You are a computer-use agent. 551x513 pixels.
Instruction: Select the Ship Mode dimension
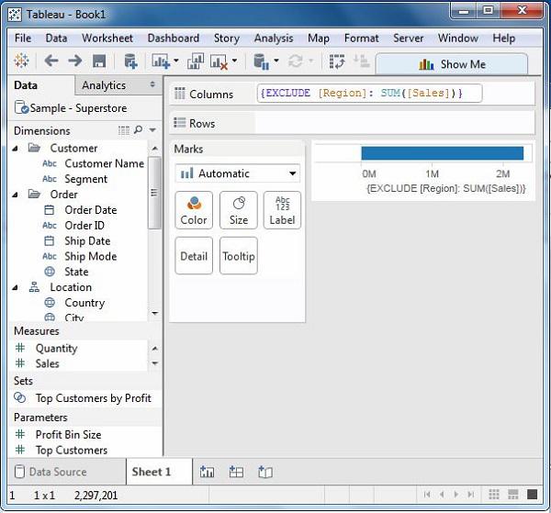pos(91,256)
